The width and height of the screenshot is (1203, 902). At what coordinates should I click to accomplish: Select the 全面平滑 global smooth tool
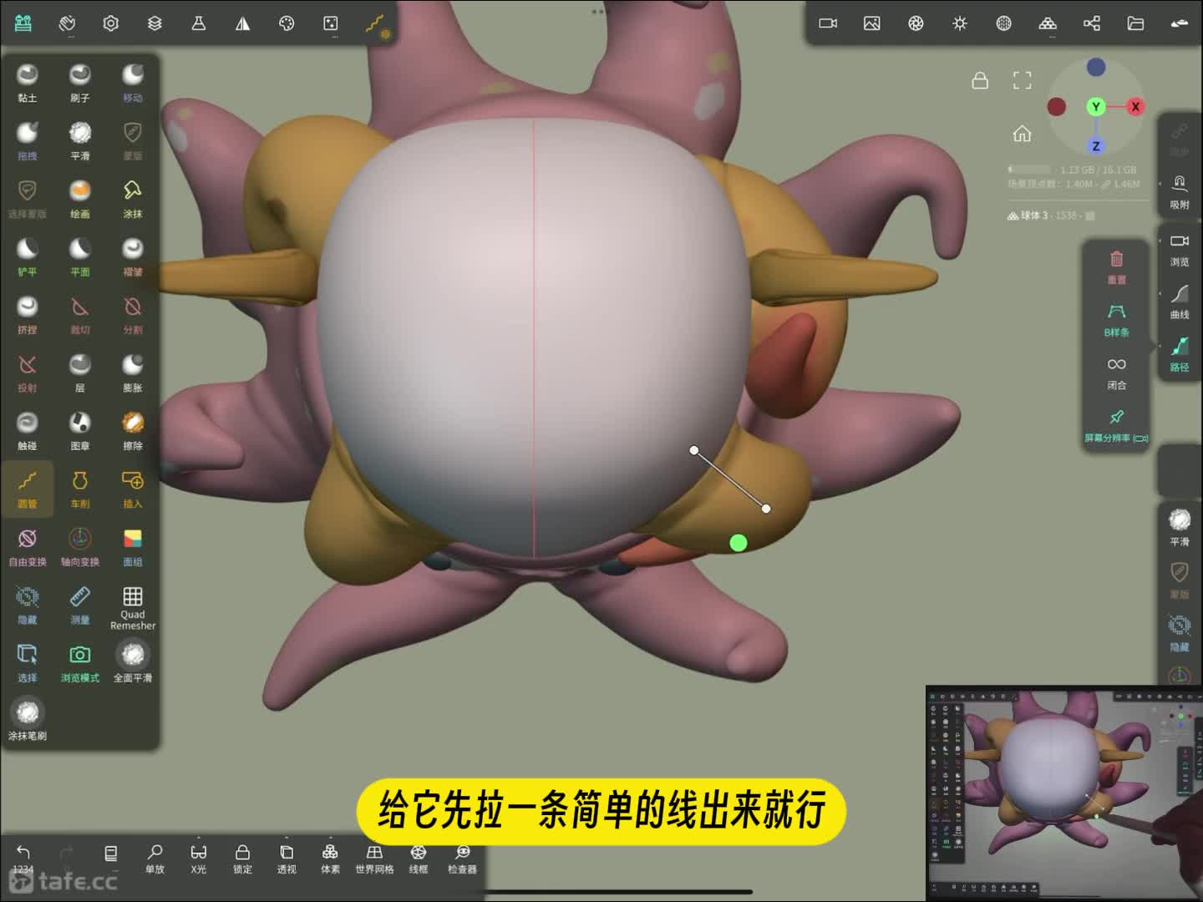[133, 662]
